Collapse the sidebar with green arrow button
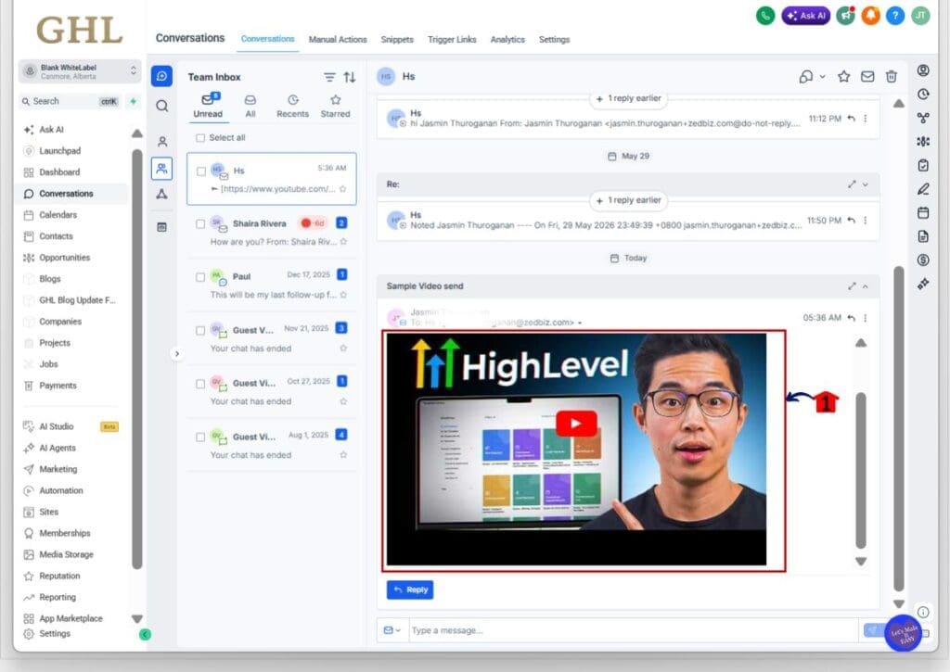950x672 pixels. click(145, 635)
